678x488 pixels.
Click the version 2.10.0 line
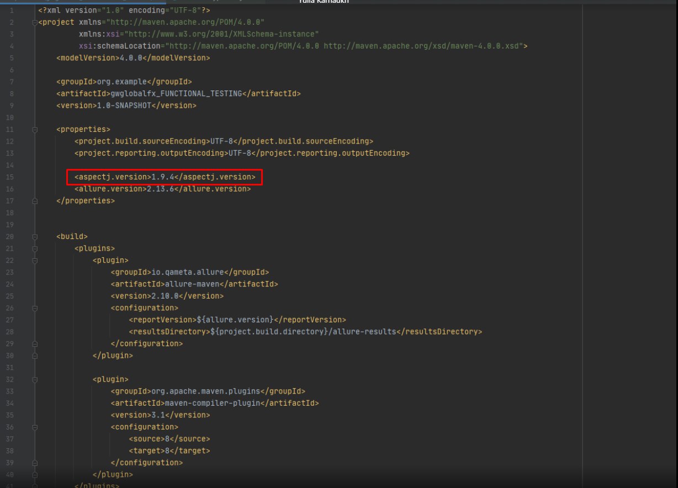(x=167, y=296)
